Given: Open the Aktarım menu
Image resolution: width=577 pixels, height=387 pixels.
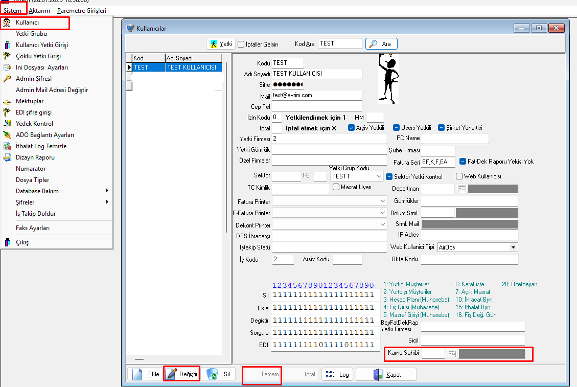Looking at the screenshot, I should (39, 10).
